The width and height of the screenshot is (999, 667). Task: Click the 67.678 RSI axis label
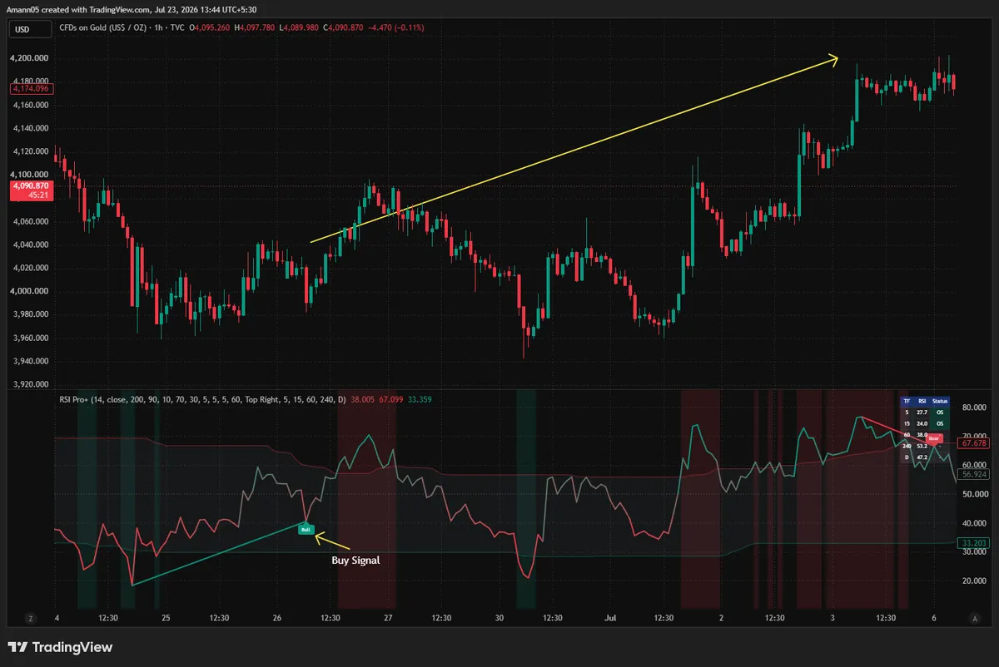coord(973,443)
